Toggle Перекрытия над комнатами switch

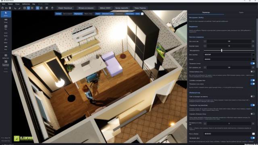click(x=252, y=105)
